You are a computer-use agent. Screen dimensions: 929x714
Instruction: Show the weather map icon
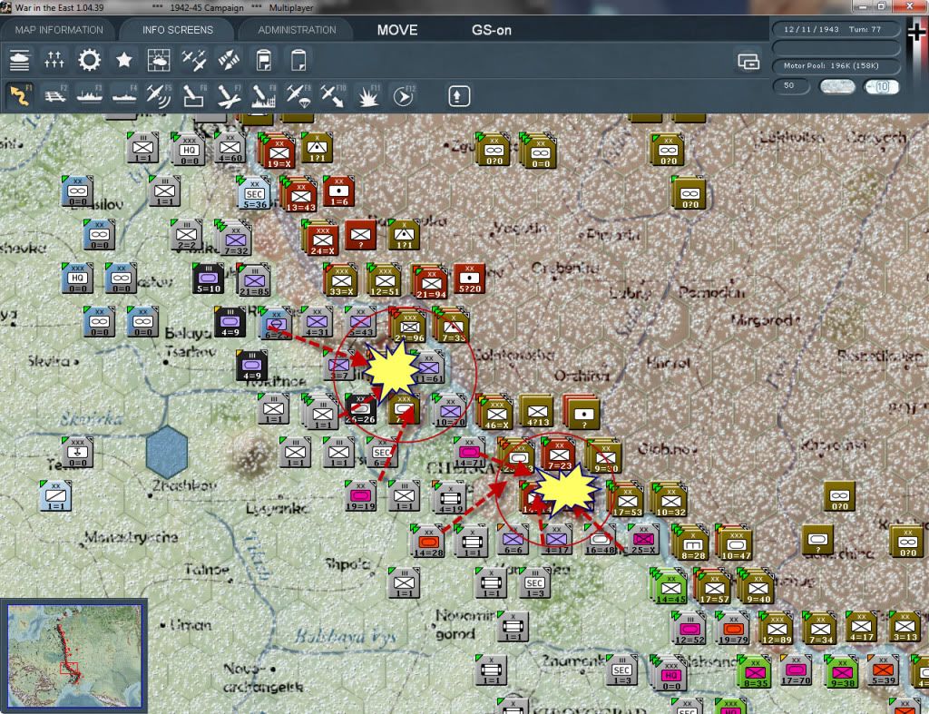[159, 61]
